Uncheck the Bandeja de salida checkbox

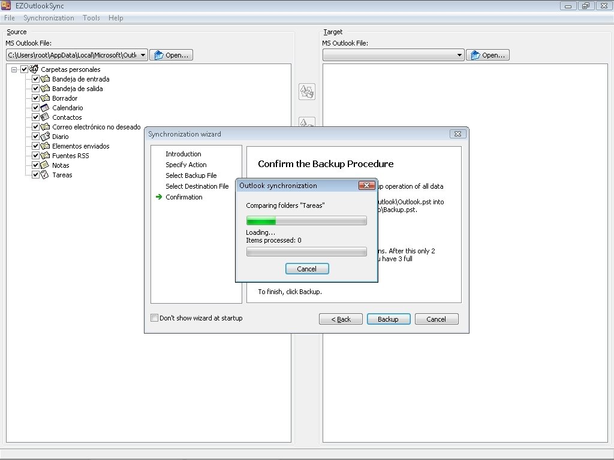click(x=35, y=89)
